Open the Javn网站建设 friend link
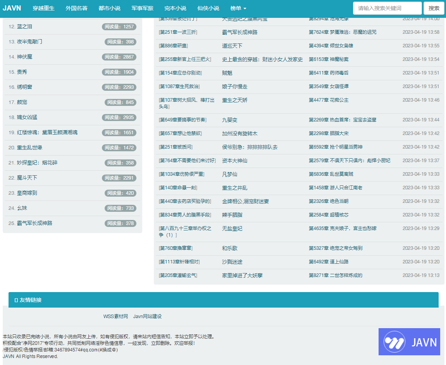 pyautogui.click(x=147, y=316)
